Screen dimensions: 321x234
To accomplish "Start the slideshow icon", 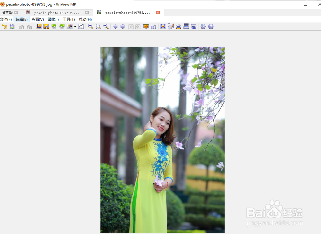I will (146, 27).
